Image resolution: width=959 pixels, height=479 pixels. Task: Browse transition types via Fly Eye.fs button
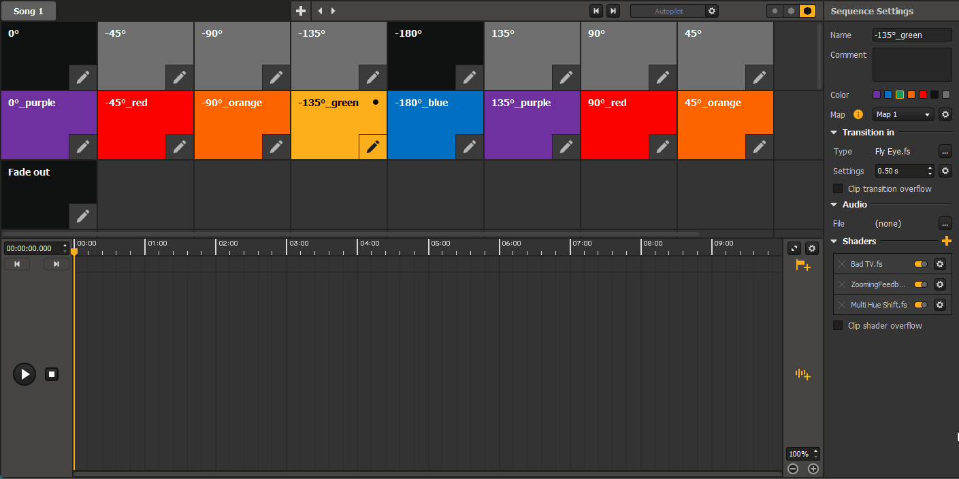click(945, 151)
